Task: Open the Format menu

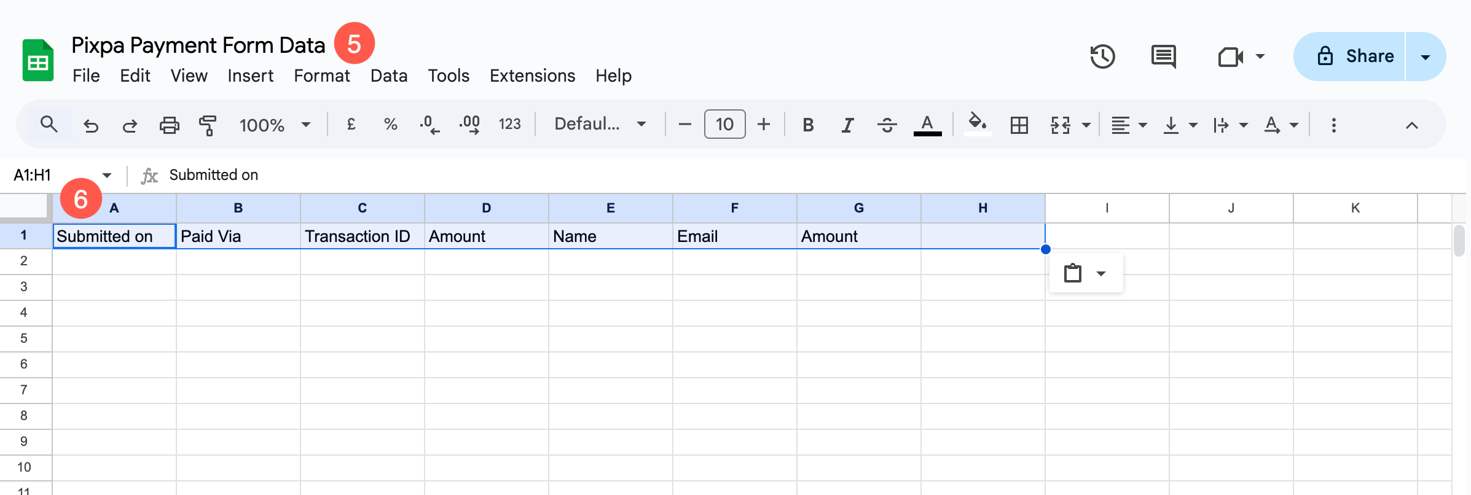Action: [321, 76]
